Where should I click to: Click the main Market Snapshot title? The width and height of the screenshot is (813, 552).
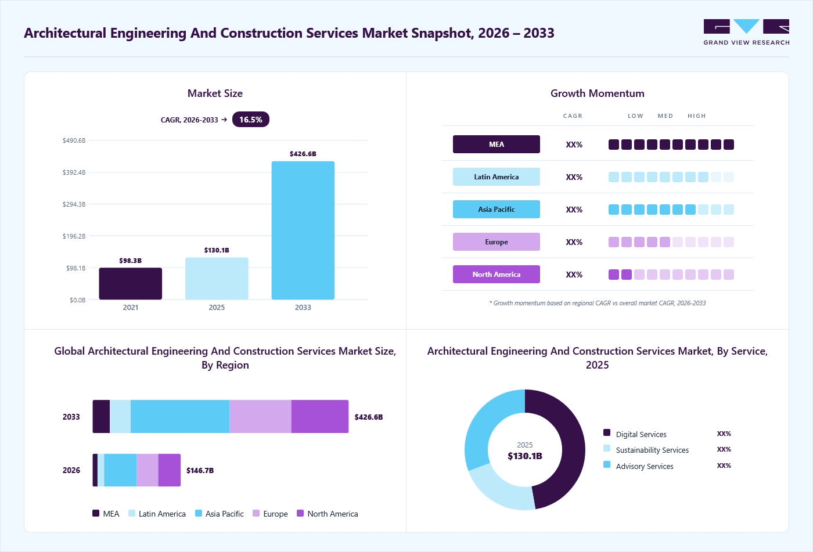[289, 33]
